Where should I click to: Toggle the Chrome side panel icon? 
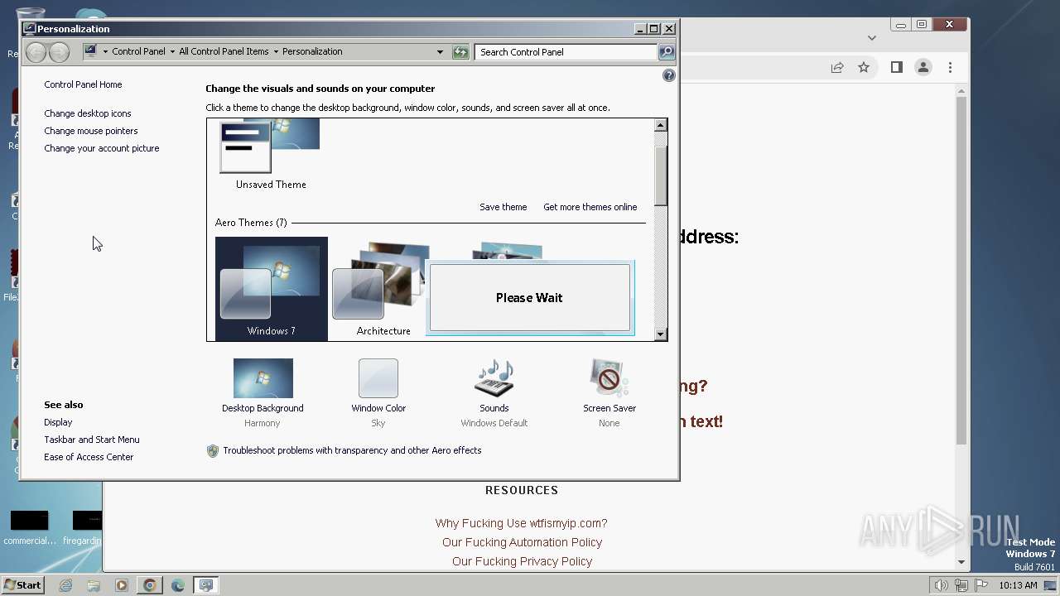896,68
